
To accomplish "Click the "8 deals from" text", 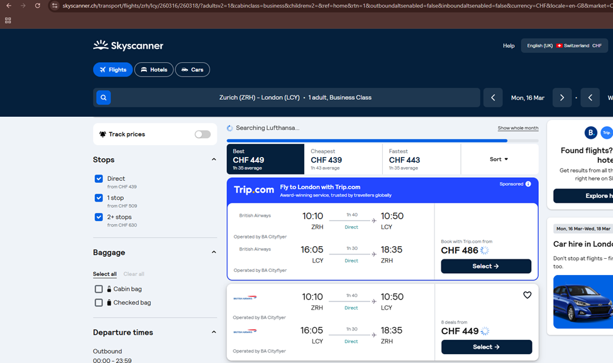I will tap(455, 322).
